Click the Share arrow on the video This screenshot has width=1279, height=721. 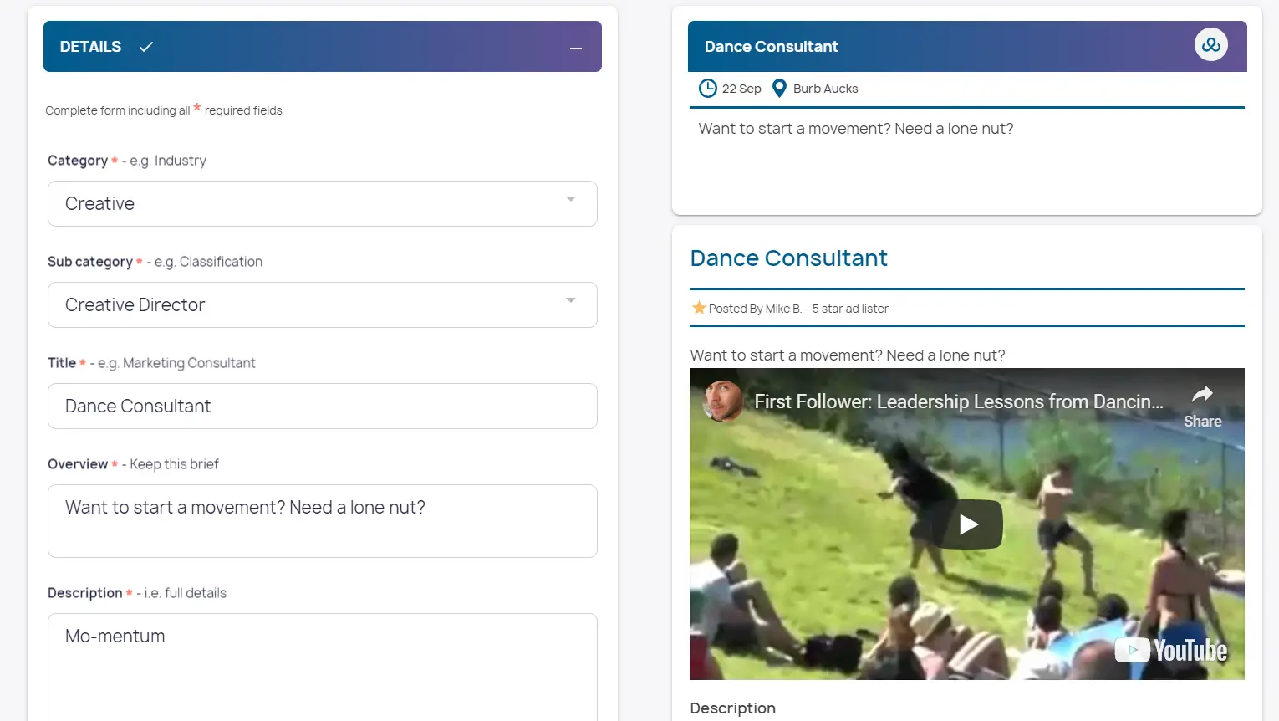1202,405
